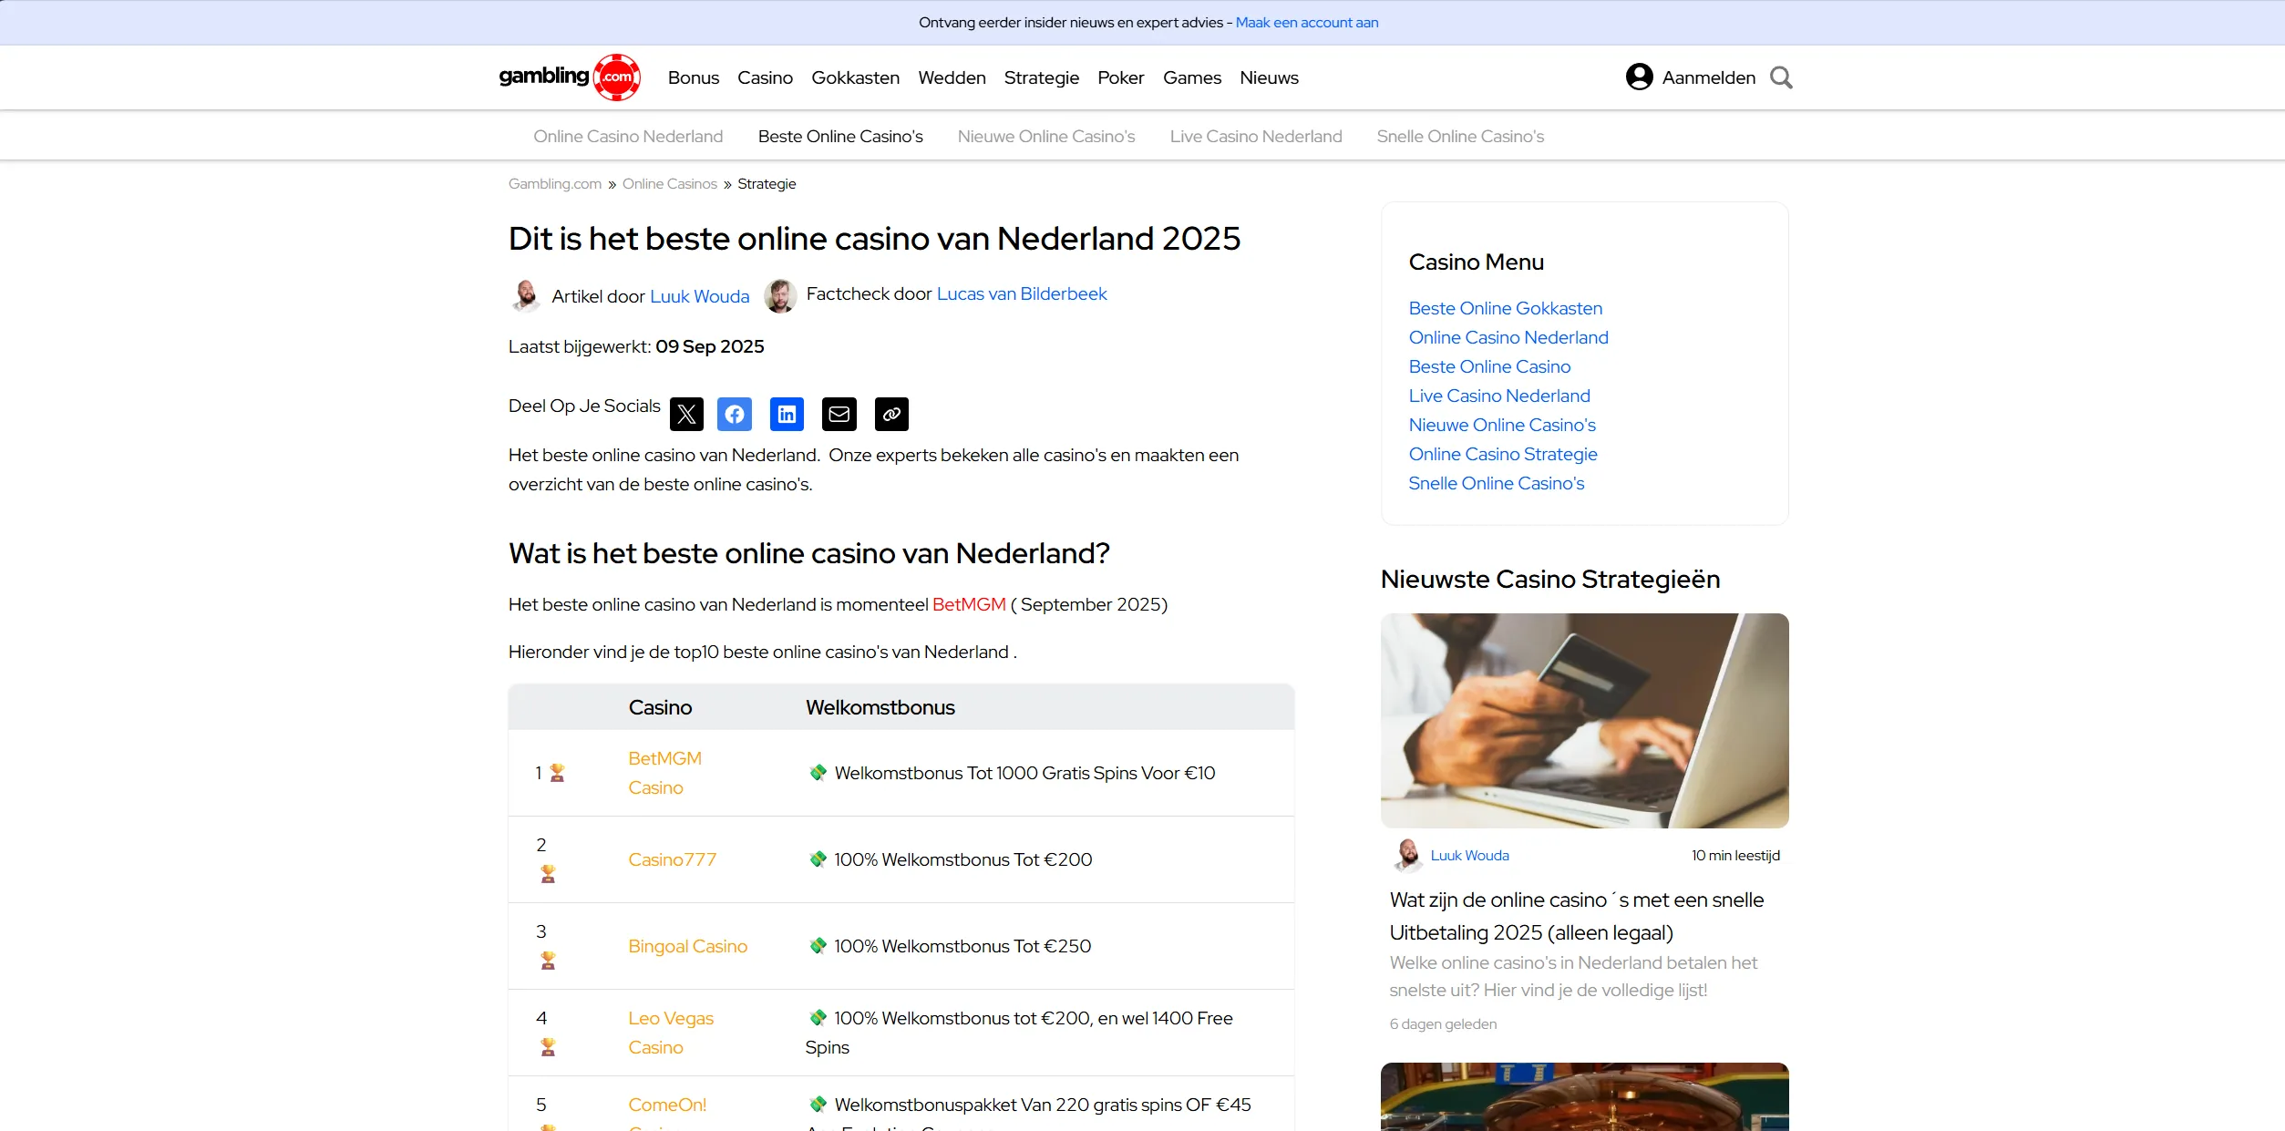2285x1131 pixels.
Task: Click the Aanmelden sign-in link
Action: [1708, 77]
